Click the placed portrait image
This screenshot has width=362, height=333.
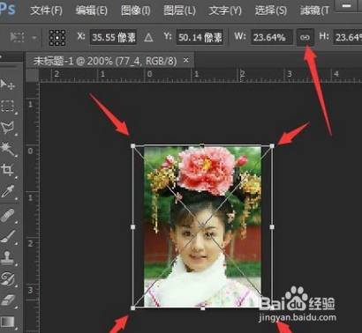click(x=202, y=226)
